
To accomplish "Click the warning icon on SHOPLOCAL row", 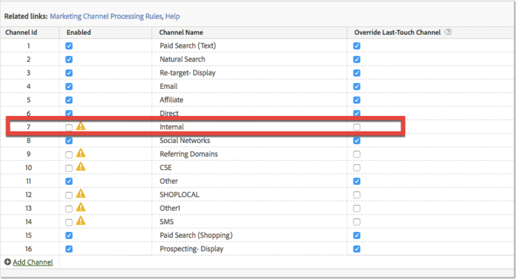I will (81, 193).
